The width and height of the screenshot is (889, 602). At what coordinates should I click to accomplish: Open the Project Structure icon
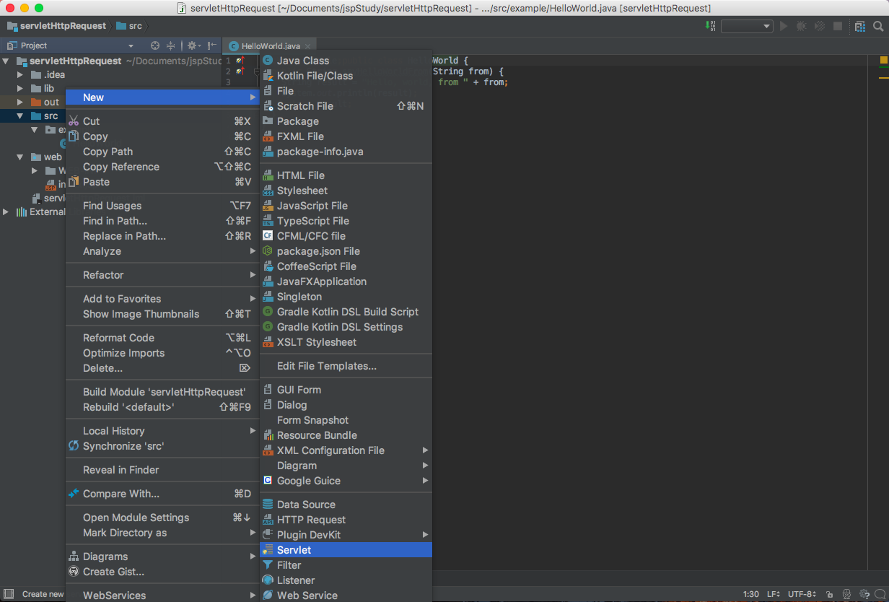(860, 26)
